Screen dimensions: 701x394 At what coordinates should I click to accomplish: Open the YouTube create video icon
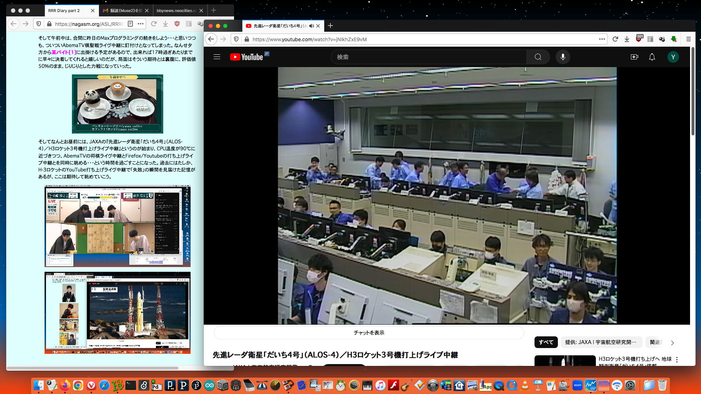[634, 57]
